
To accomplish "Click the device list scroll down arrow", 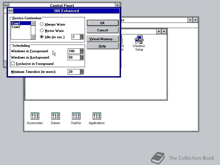I will click(x=33, y=37).
